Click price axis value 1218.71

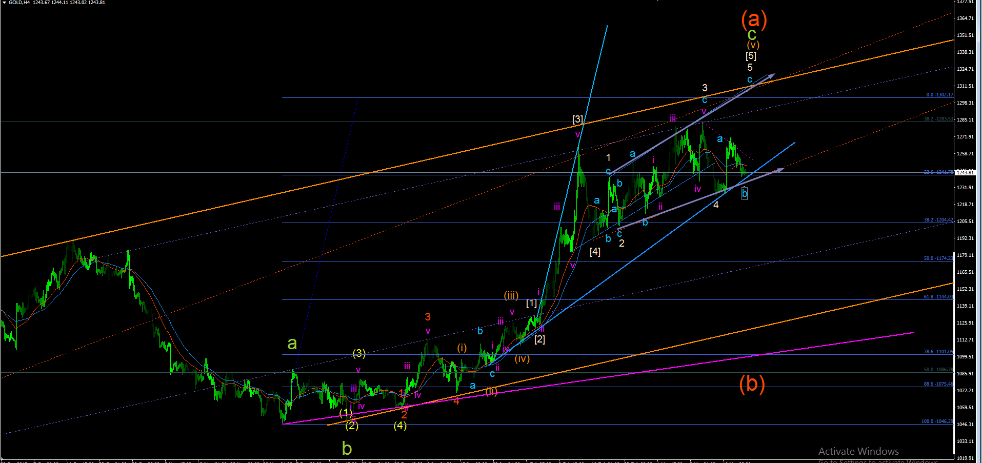pos(965,205)
